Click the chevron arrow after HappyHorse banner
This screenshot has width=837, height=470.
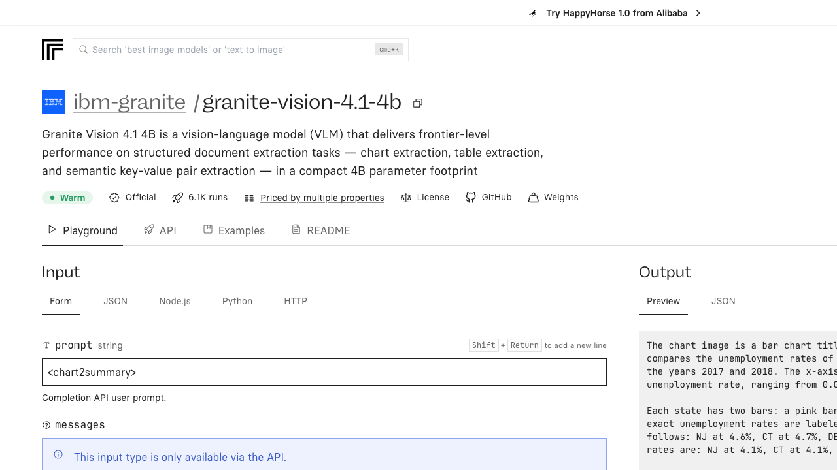pyautogui.click(x=698, y=13)
